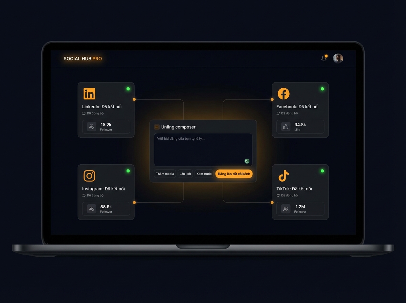Click the Unling composer title
The height and width of the screenshot is (303, 406).
point(178,127)
